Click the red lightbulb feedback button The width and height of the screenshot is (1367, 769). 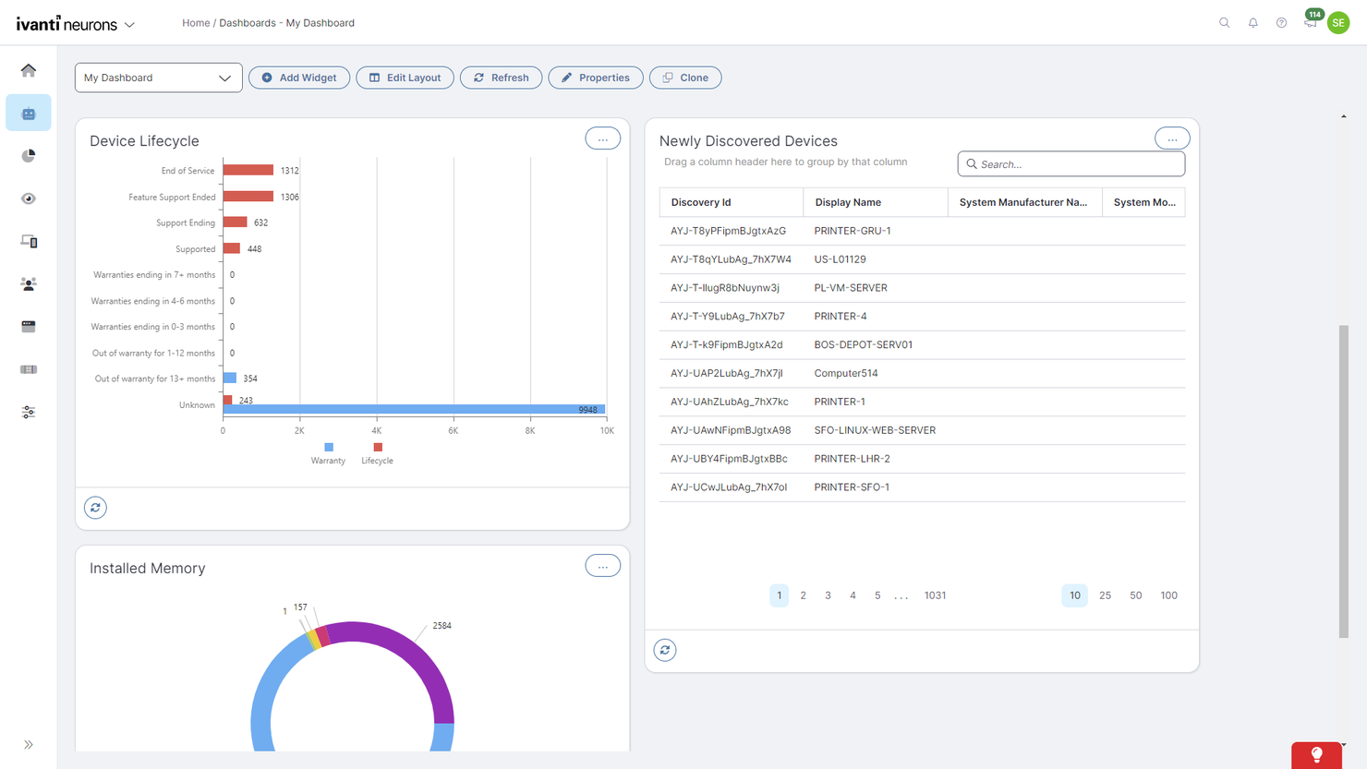[1316, 755]
